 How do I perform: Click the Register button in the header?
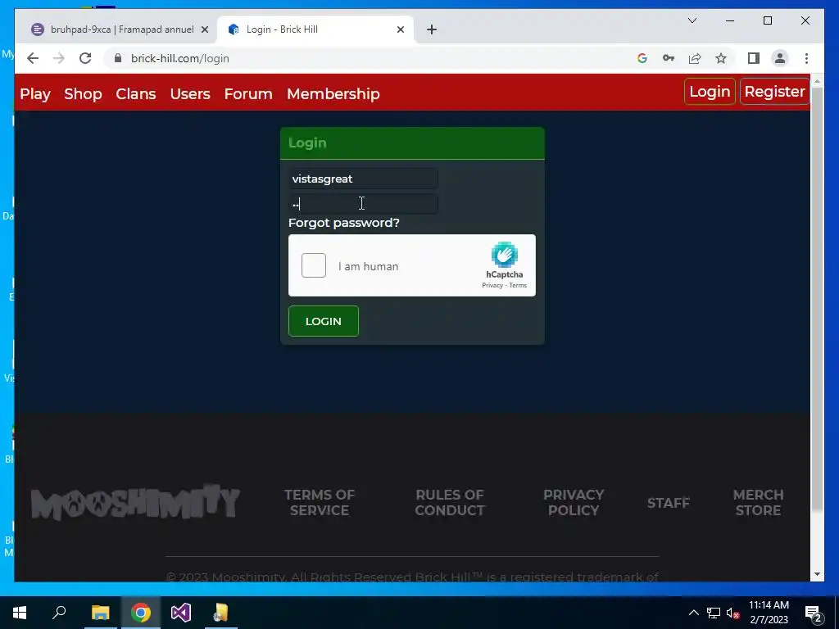click(774, 92)
